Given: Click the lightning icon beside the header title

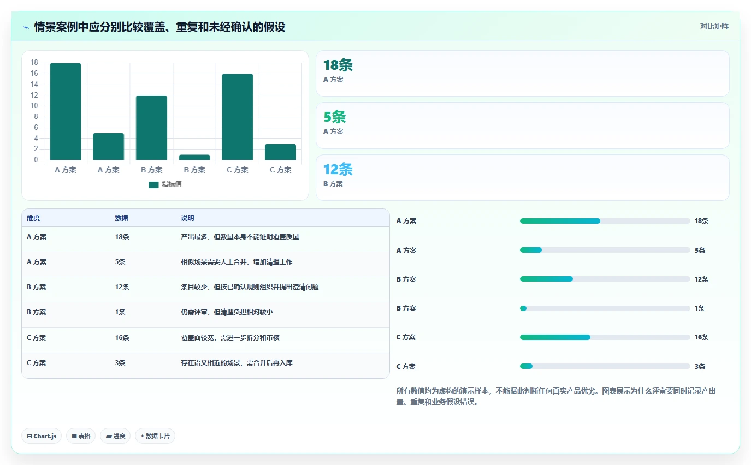Looking at the screenshot, I should [x=26, y=27].
